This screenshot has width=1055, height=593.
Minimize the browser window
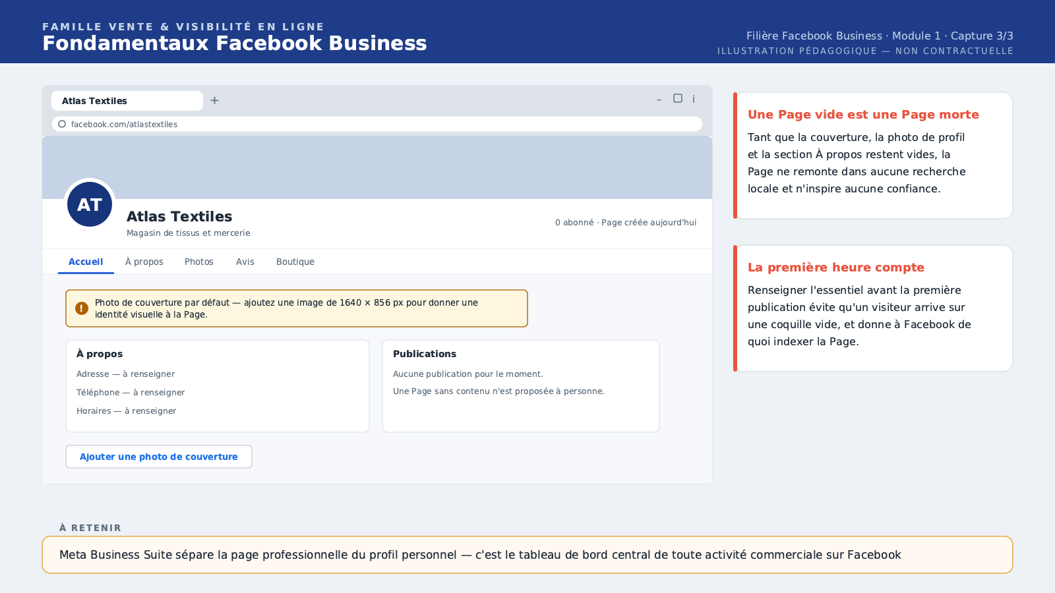[659, 99]
